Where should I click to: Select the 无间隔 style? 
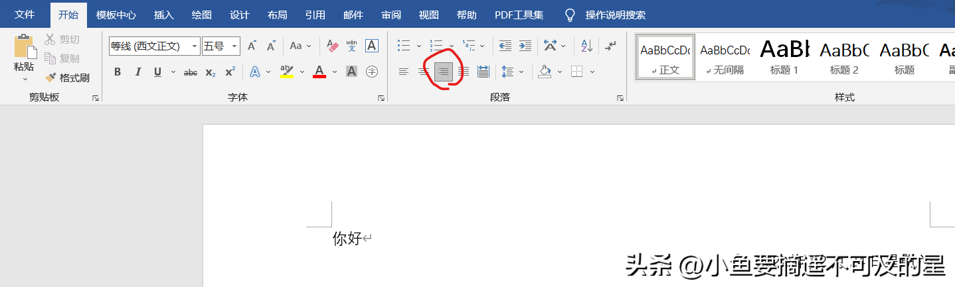(725, 58)
